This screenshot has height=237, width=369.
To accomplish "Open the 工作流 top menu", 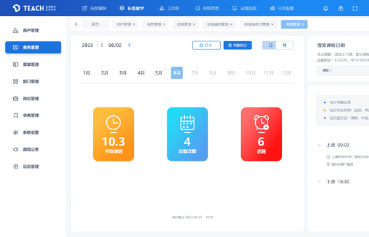I will 169,8.
